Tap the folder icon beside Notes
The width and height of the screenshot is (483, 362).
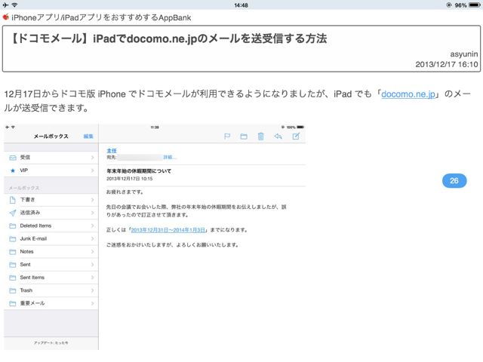(13, 252)
